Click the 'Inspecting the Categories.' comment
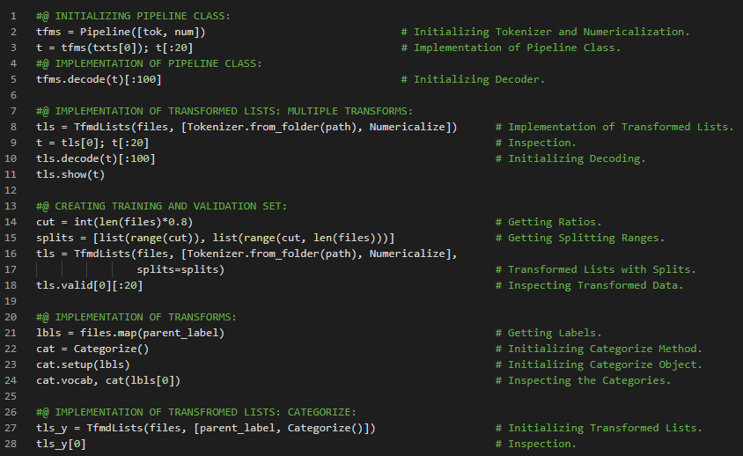The width and height of the screenshot is (743, 456). (589, 380)
